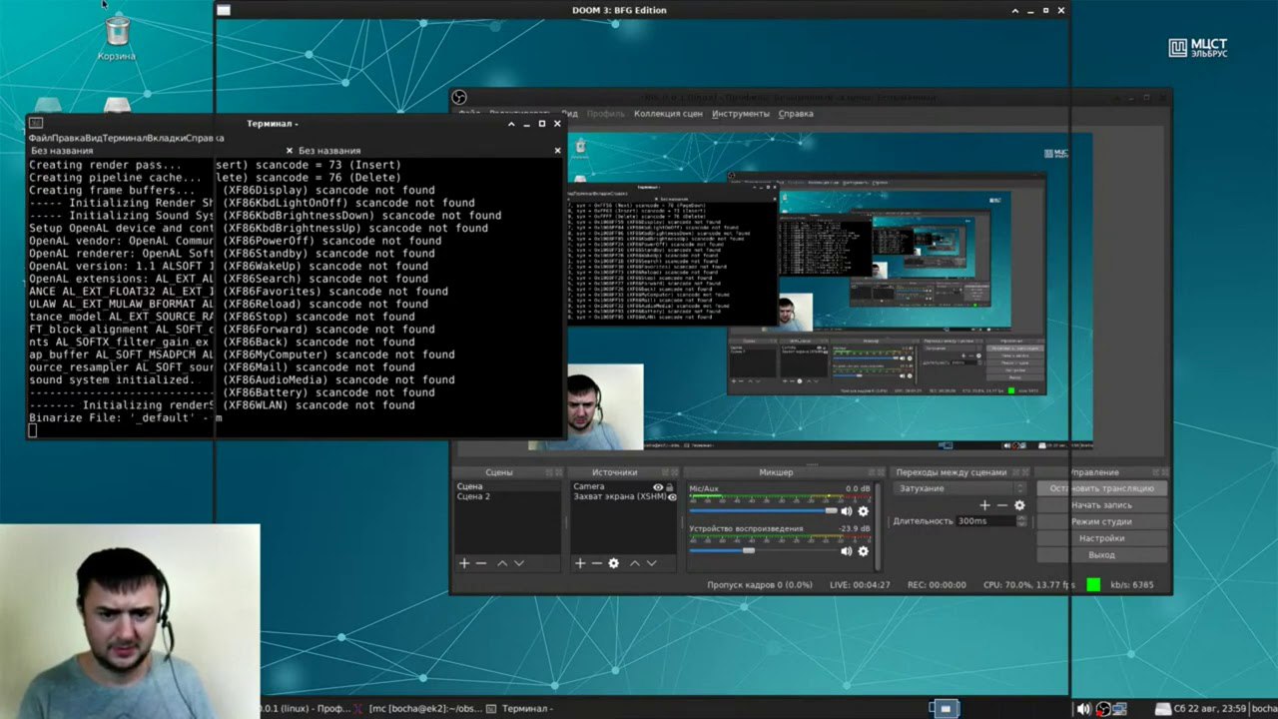Add a scene transition with plus icon
This screenshot has width=1278, height=719.
click(985, 505)
